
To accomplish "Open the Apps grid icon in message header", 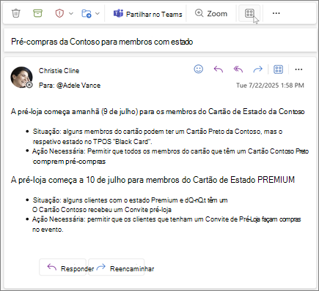I will click(278, 69).
